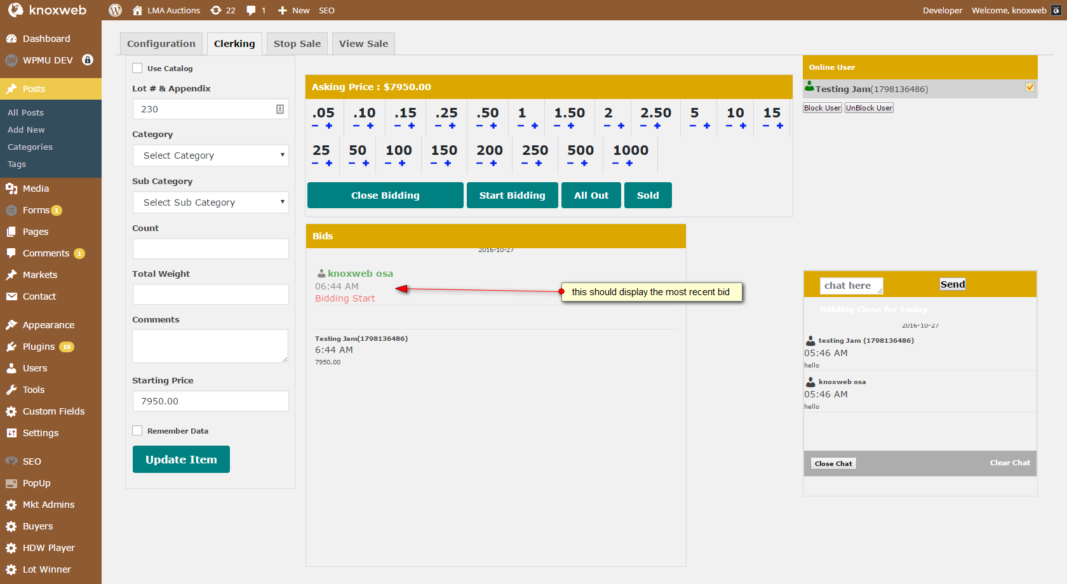This screenshot has width=1067, height=584.
Task: Open Media from the sidebar icon
Action: (11, 189)
